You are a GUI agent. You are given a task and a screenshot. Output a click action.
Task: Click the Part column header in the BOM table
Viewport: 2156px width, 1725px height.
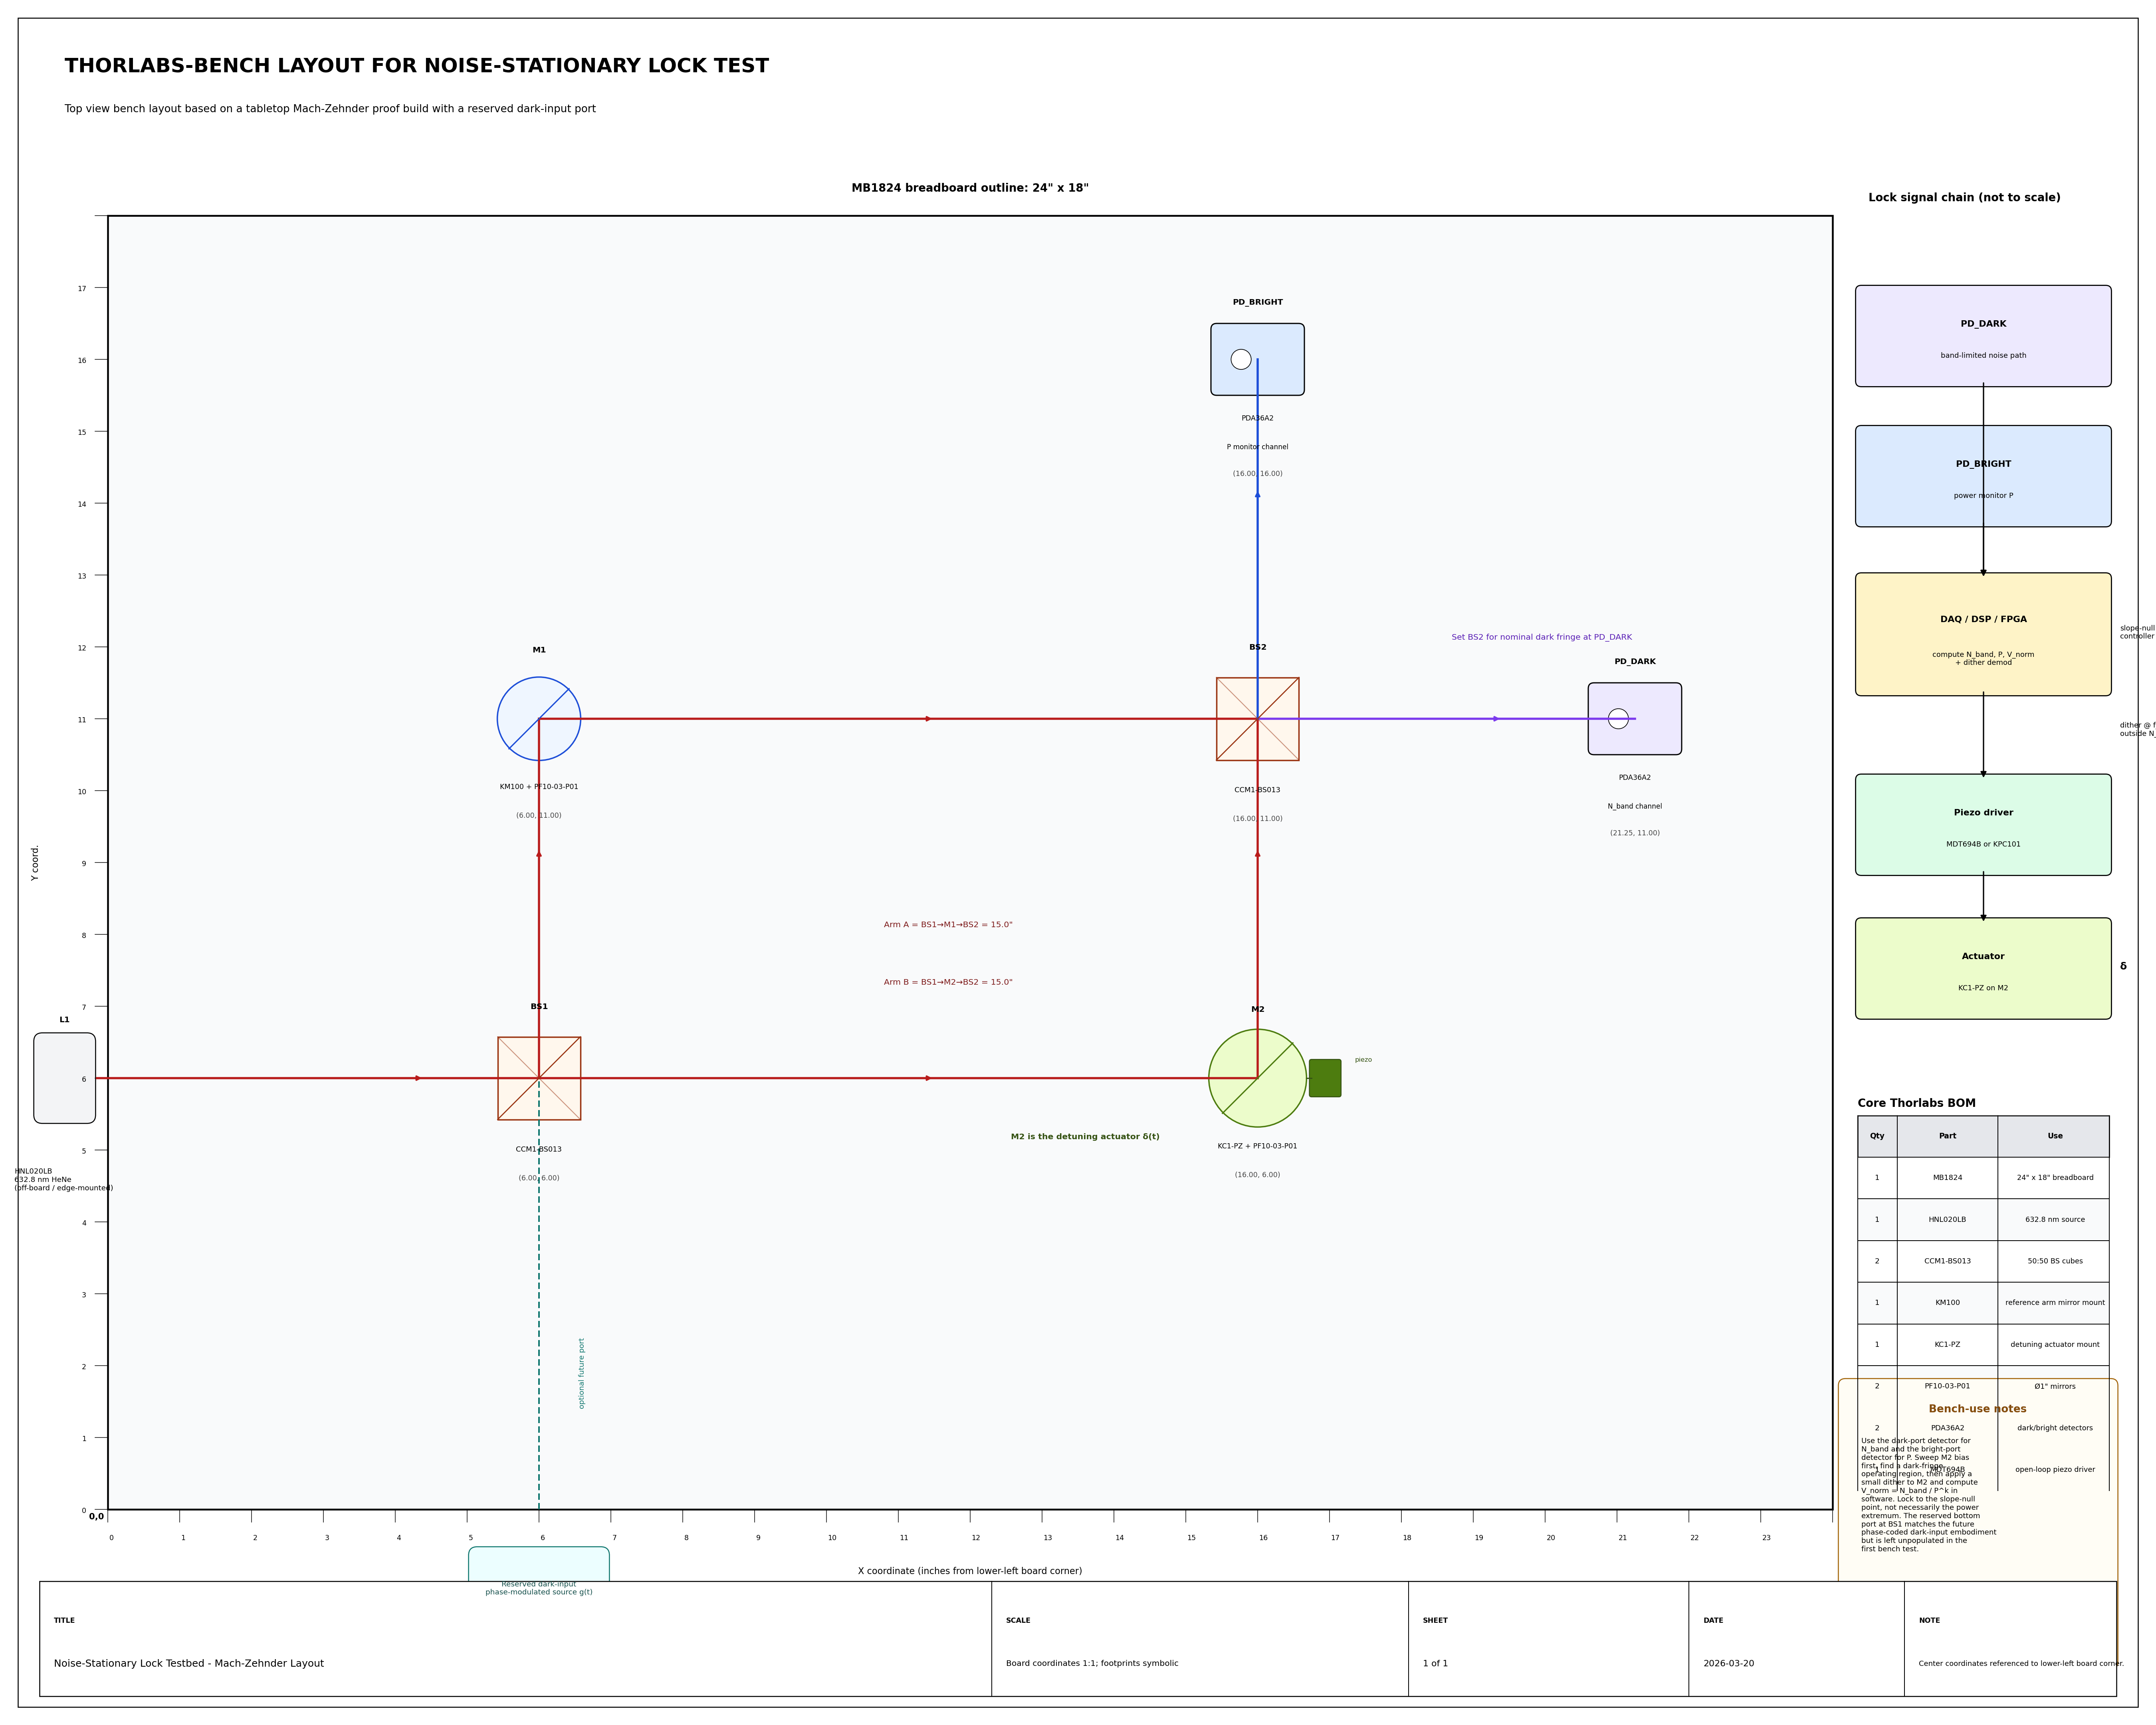click(1947, 1136)
